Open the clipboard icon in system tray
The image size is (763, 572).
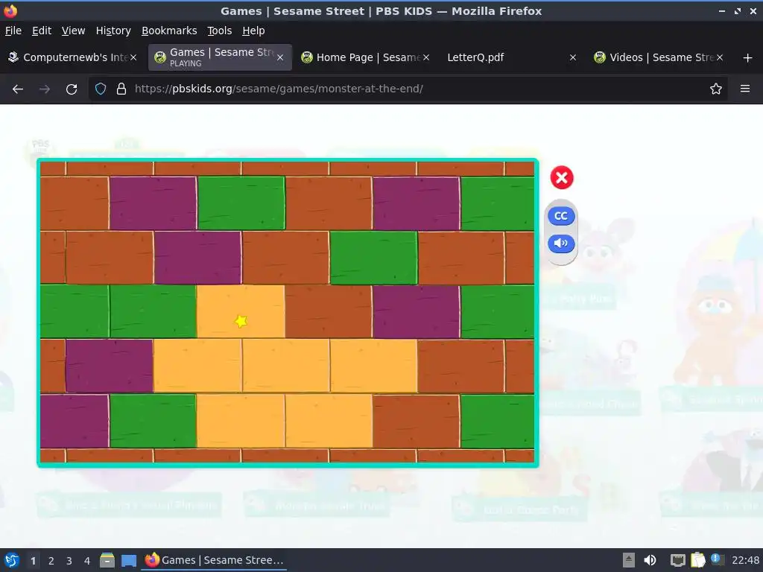click(697, 560)
